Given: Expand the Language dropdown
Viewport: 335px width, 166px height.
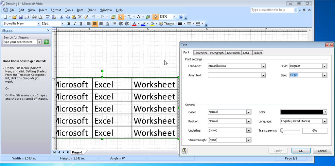Looking at the screenshot, I should point(325,121).
